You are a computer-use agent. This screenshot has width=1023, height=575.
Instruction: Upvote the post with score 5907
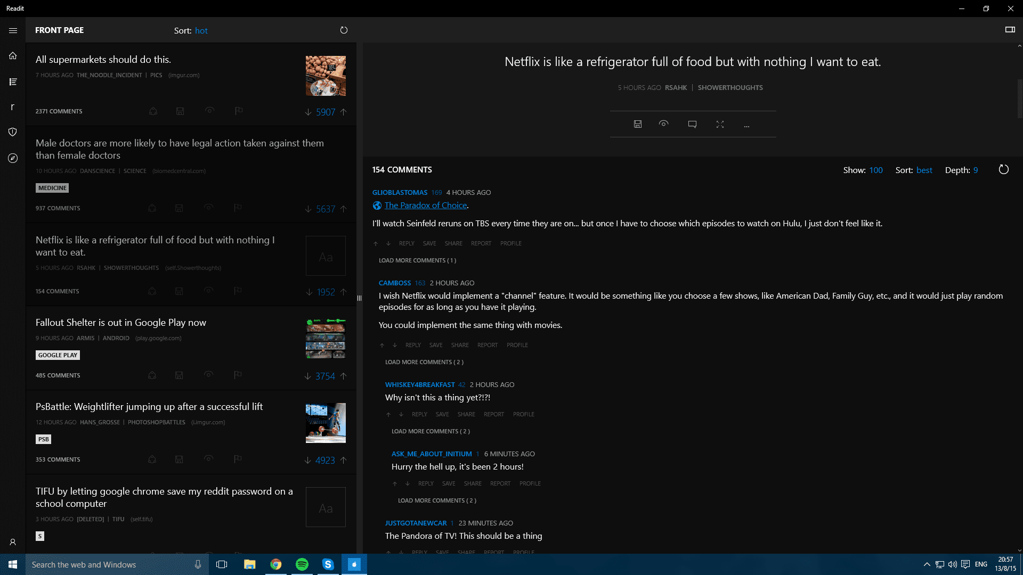344,112
